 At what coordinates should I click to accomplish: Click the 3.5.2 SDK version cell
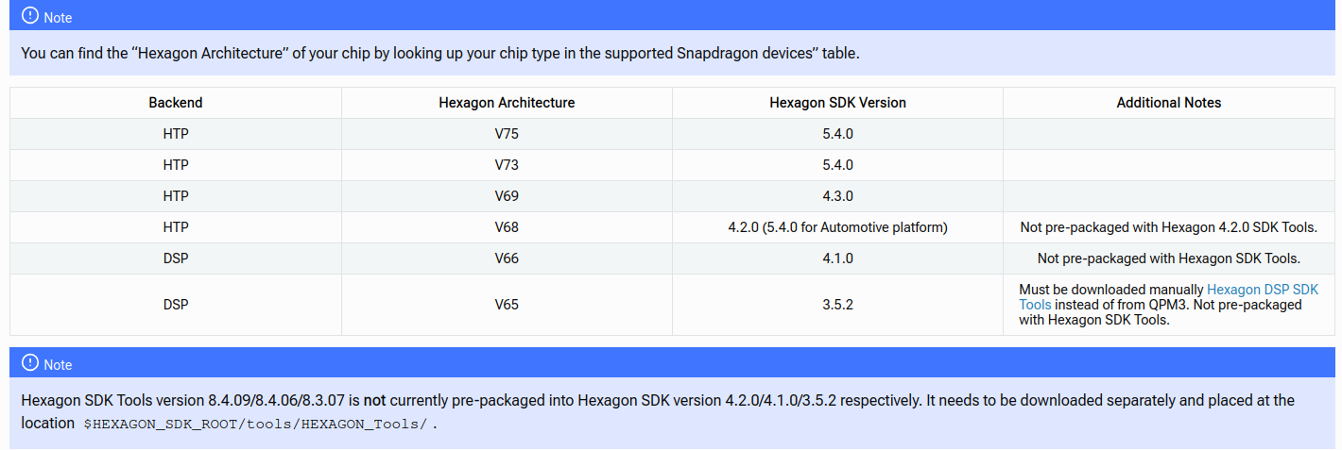point(837,305)
